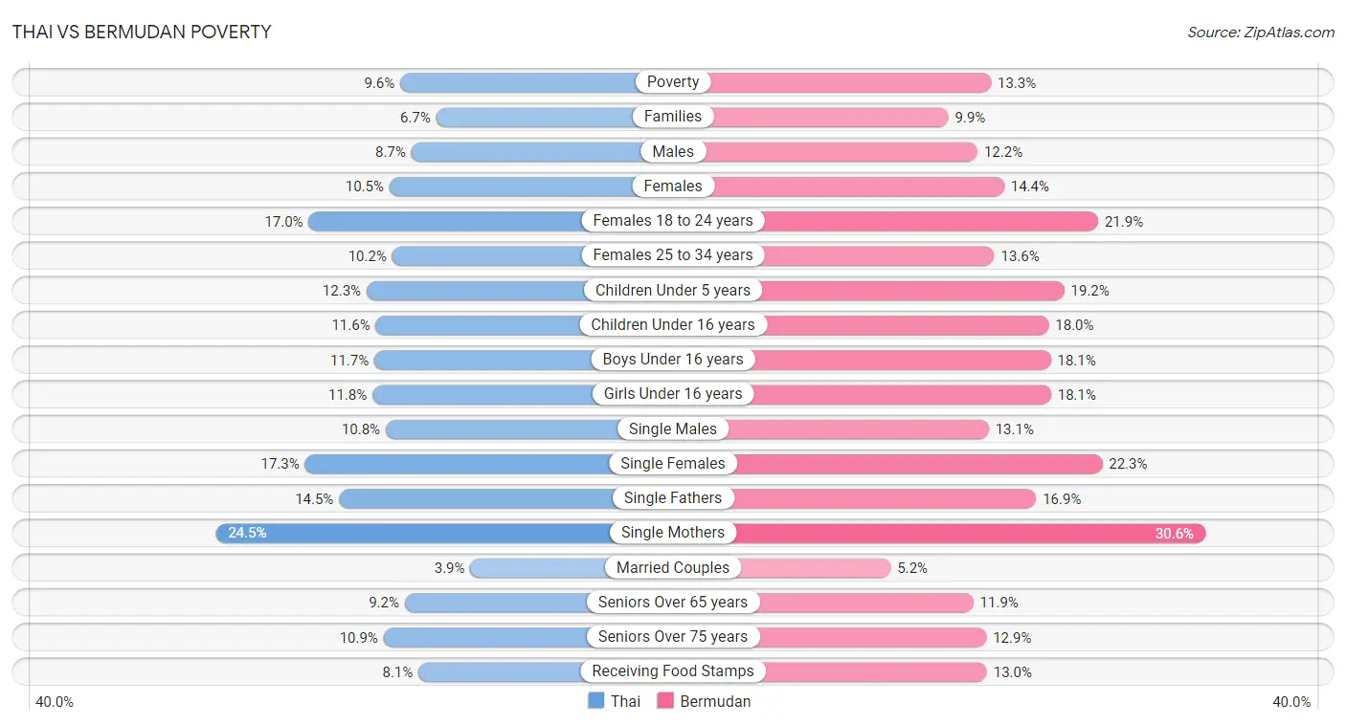Select the Single Fathers category label
Viewport: 1346px width, 725px height.
[x=673, y=498]
